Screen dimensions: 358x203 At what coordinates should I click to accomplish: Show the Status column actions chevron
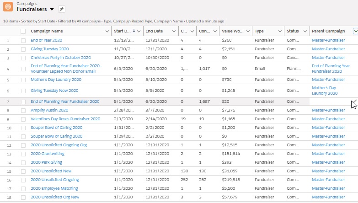click(305, 31)
